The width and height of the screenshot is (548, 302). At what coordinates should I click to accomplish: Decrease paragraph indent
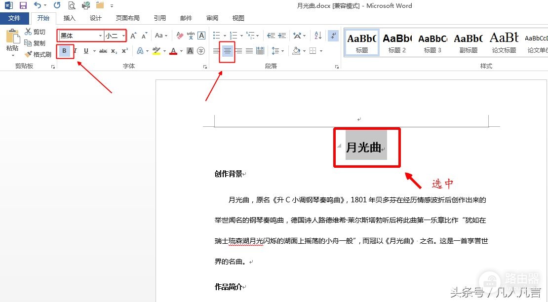coord(271,35)
